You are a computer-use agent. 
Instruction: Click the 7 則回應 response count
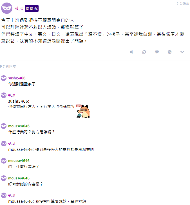9,67
